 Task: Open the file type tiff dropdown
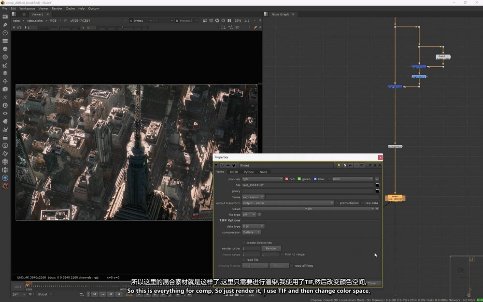tap(249, 215)
